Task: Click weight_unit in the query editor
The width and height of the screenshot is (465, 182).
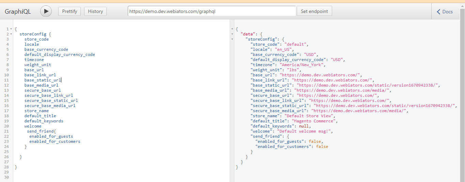Action: (x=38, y=65)
